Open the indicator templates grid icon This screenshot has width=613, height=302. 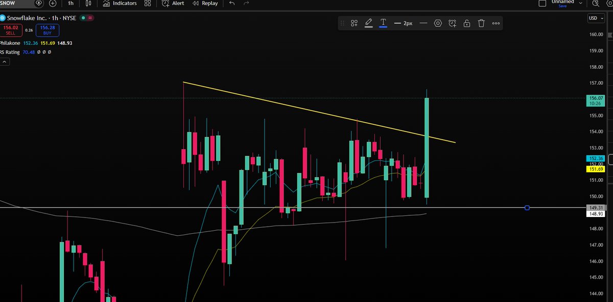(x=148, y=3)
